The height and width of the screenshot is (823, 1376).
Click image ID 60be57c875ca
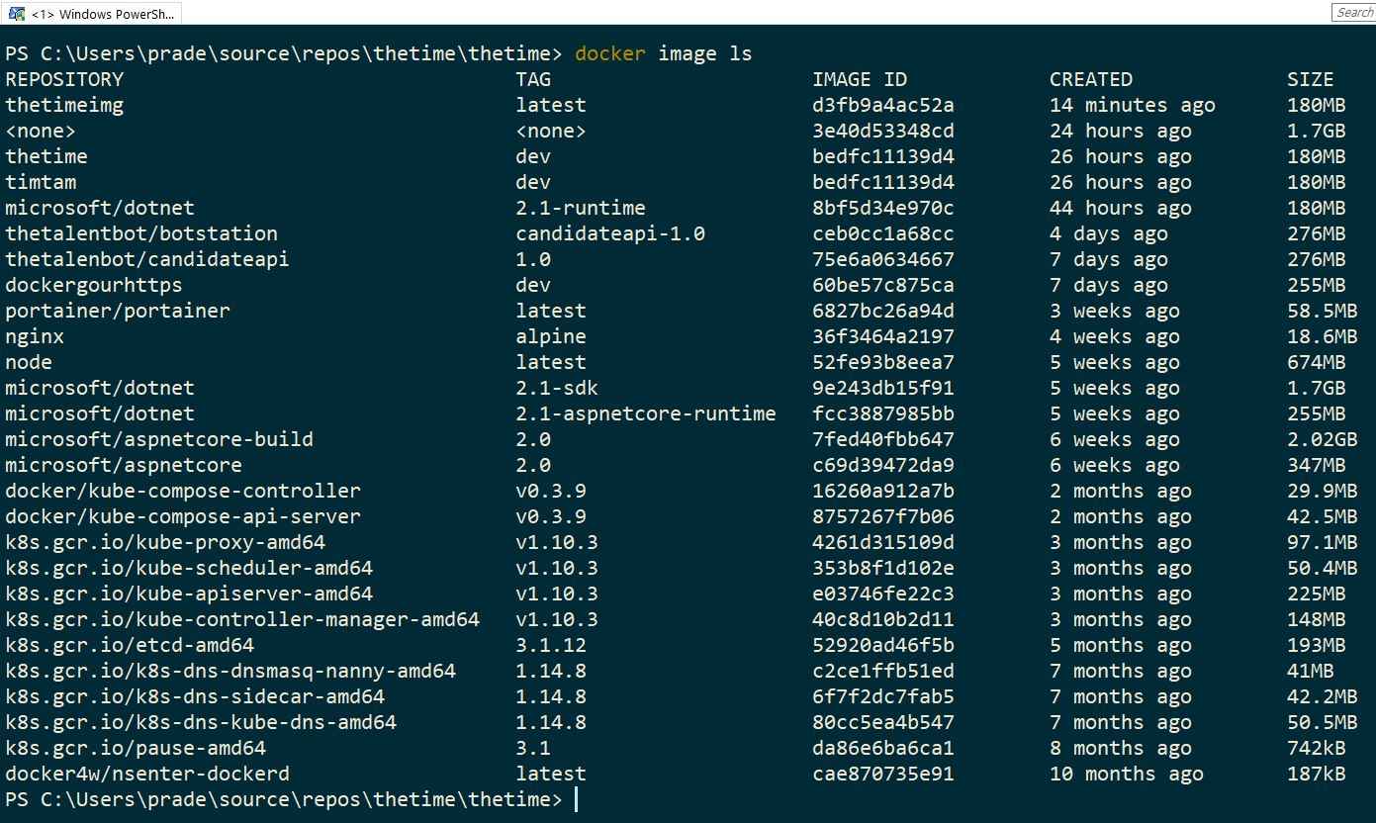[x=883, y=285]
